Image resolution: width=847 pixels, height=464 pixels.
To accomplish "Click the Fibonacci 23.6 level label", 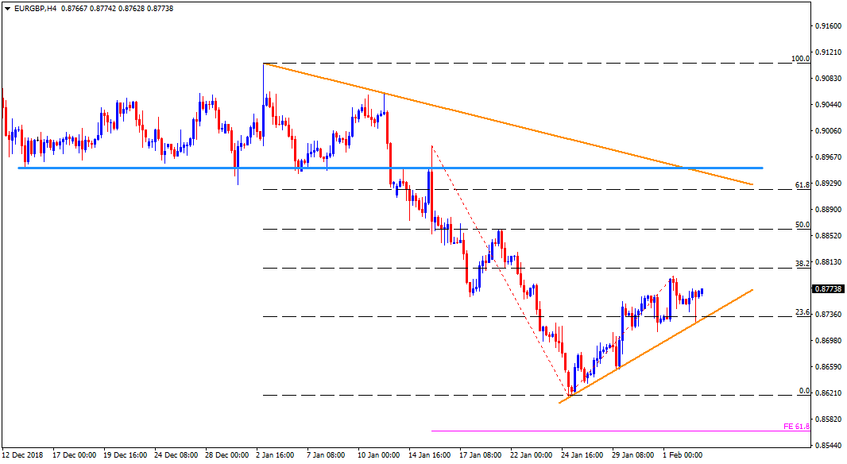I will point(802,312).
